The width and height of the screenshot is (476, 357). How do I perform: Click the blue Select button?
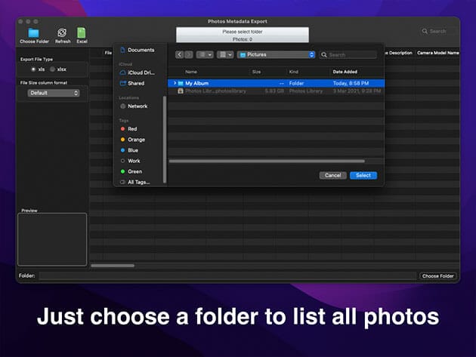click(x=363, y=175)
